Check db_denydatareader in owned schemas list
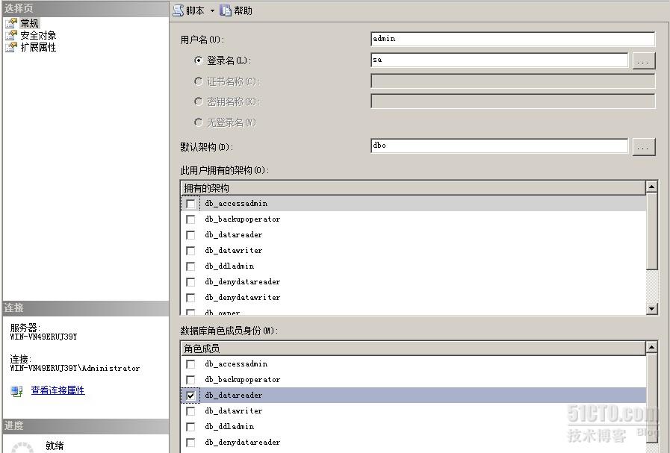 190,282
